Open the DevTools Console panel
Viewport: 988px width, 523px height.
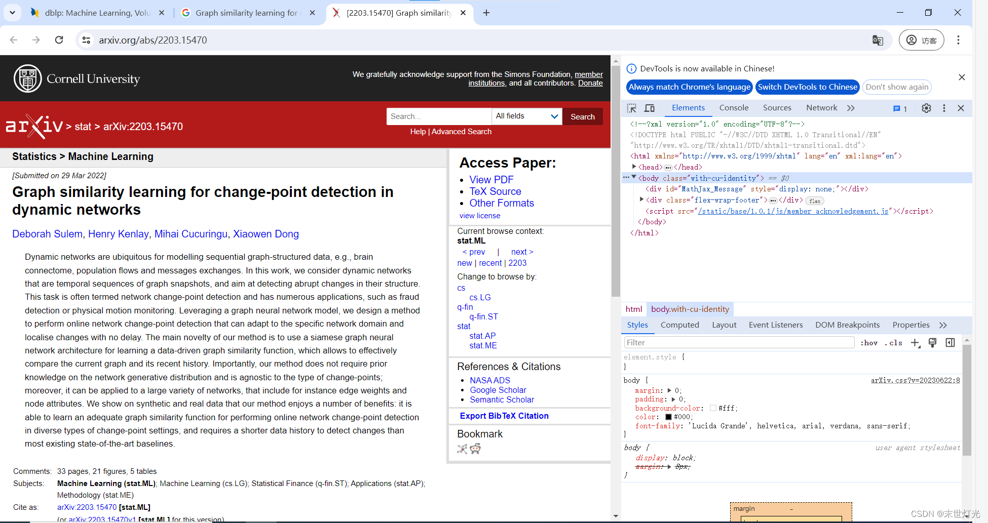click(x=734, y=108)
